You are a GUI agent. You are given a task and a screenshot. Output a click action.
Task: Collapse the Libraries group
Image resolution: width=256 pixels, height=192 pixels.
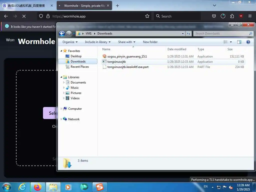61,77
